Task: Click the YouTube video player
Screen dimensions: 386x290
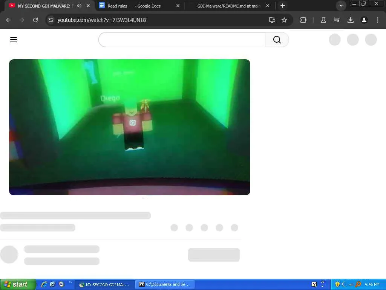Action: (130, 127)
